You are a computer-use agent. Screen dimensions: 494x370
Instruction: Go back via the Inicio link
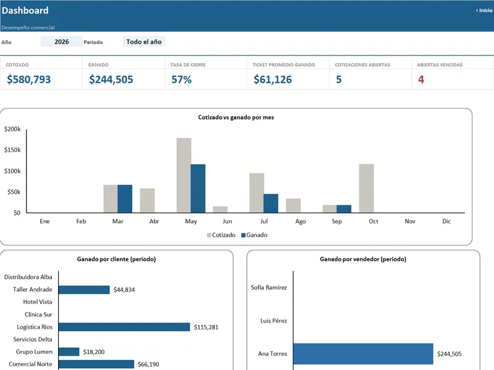(x=484, y=10)
